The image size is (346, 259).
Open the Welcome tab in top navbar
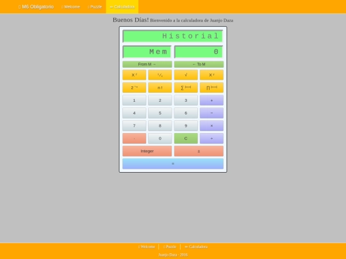point(70,7)
